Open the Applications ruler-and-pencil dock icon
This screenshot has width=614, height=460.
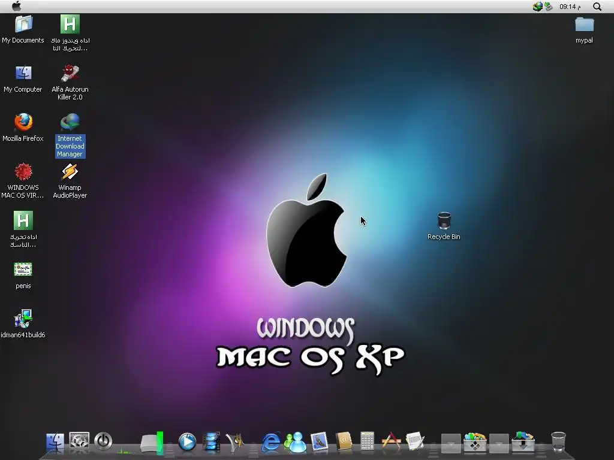[x=391, y=441]
